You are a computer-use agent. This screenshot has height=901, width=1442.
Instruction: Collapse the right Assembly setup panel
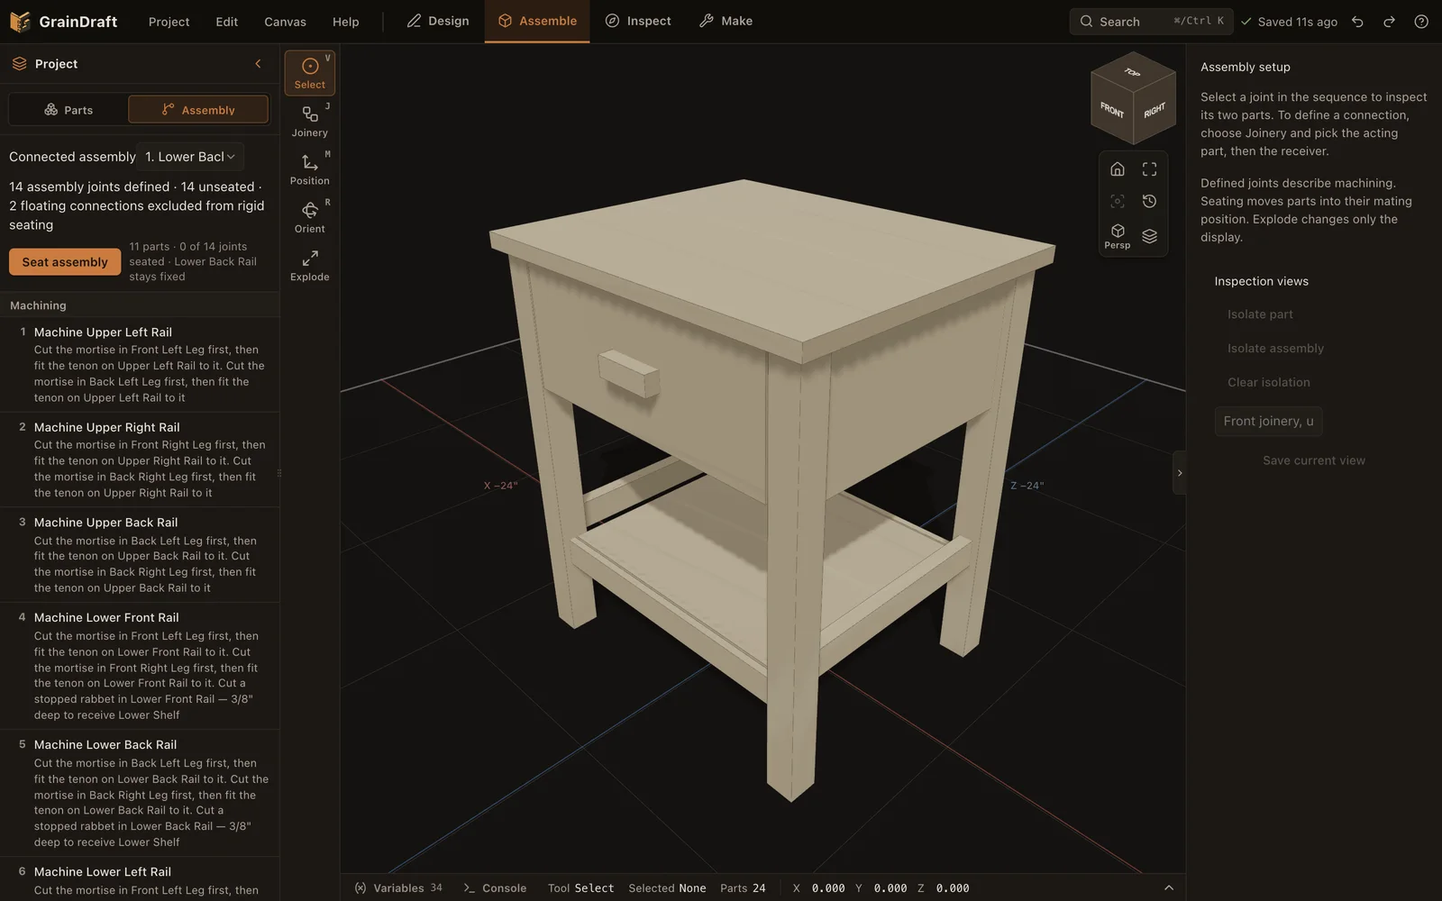pyautogui.click(x=1179, y=473)
